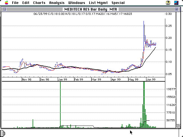The width and height of the screenshot is (183, 137).
Task: Click the 155020 volume axis label
Action: click(171, 97)
